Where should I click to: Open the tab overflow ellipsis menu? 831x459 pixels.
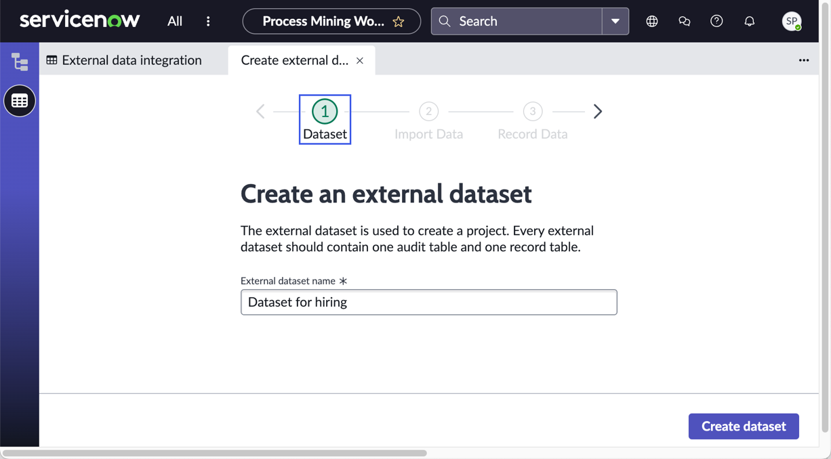coord(804,60)
